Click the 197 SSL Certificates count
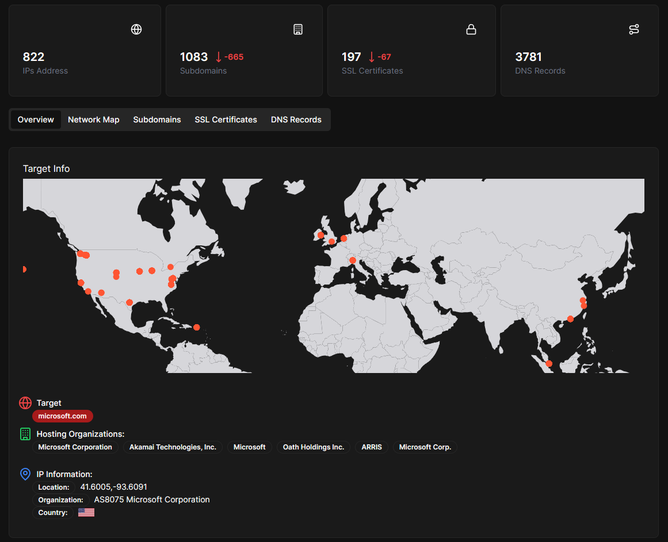This screenshot has height=542, width=668. click(x=351, y=57)
